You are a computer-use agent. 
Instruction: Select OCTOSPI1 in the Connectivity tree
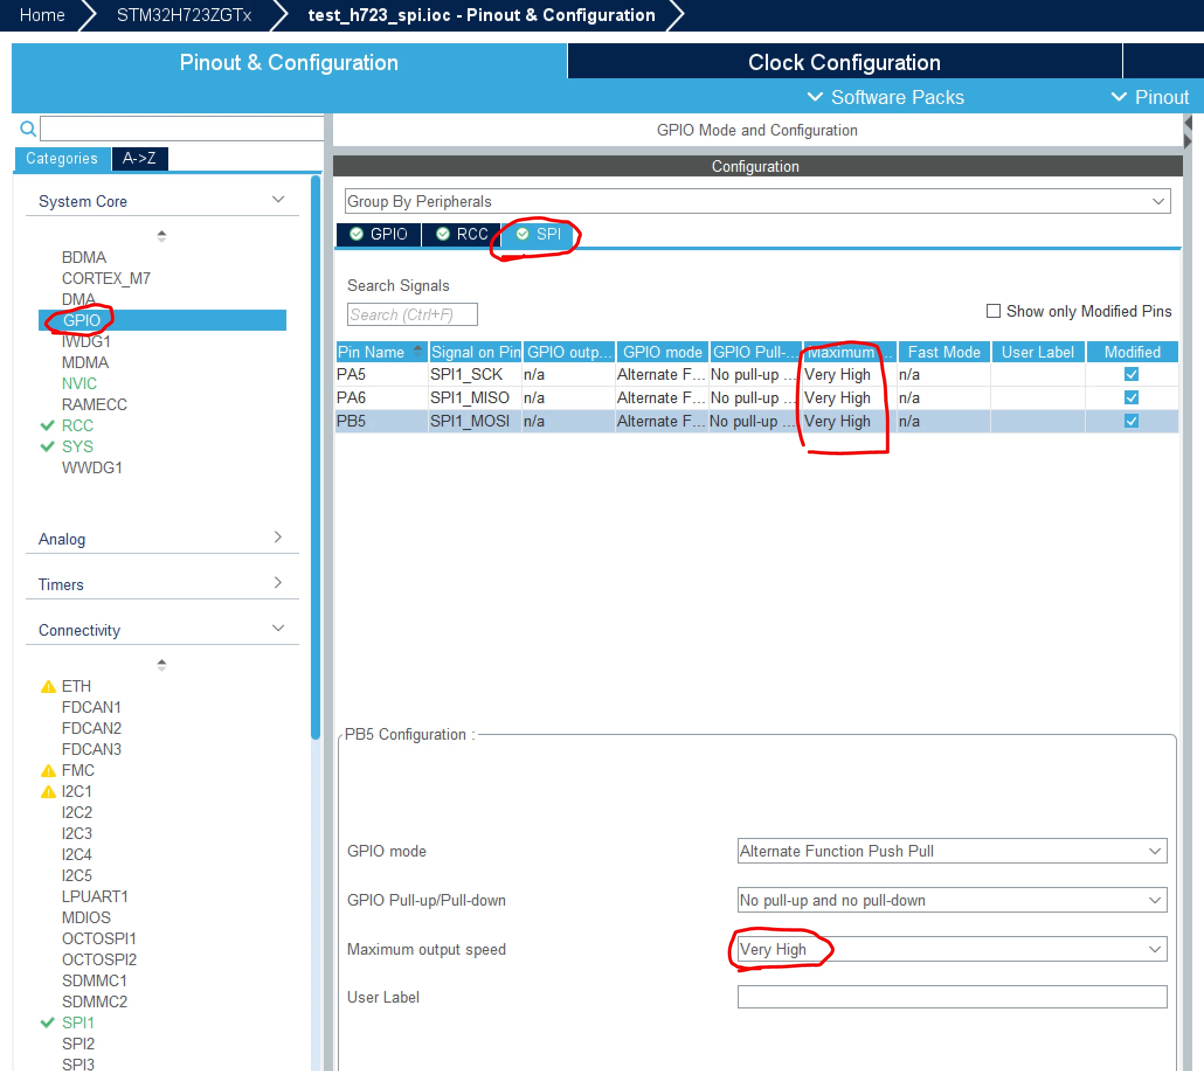coord(99,939)
